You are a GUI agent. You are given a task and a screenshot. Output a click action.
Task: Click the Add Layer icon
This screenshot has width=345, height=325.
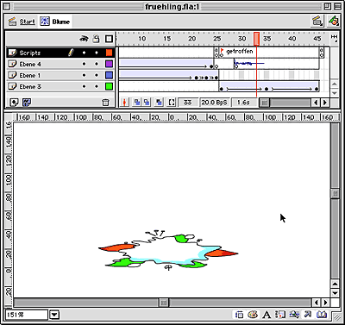pos(14,102)
